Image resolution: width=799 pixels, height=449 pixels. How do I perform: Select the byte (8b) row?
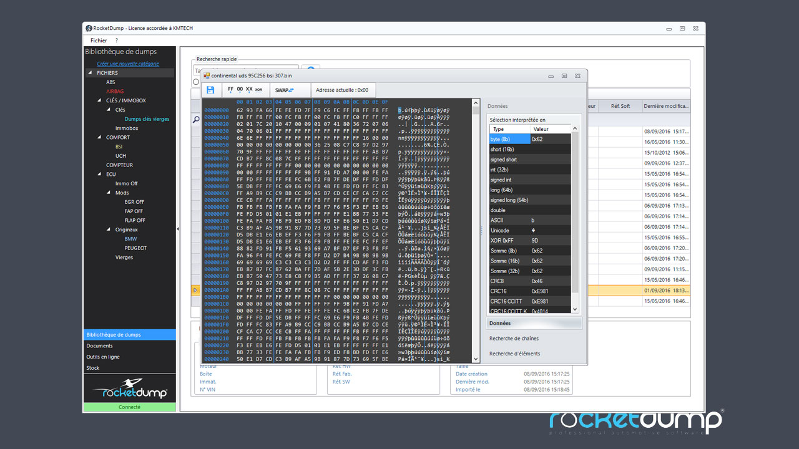click(x=530, y=140)
